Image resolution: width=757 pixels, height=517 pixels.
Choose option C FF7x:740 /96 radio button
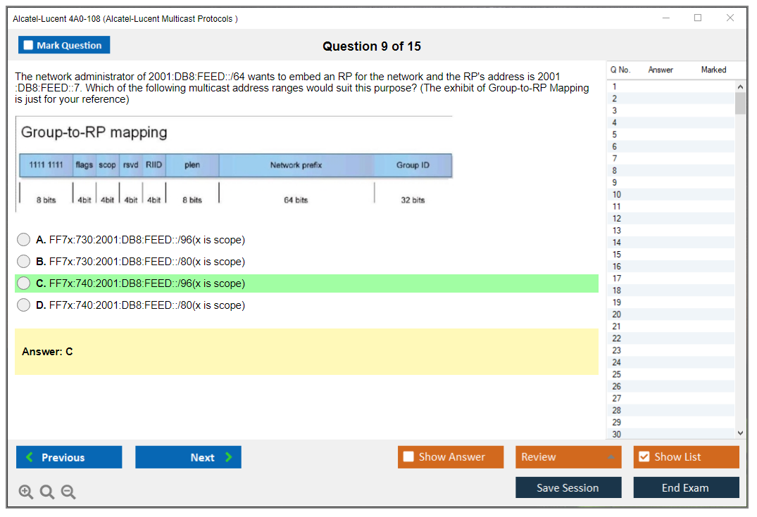pos(24,283)
